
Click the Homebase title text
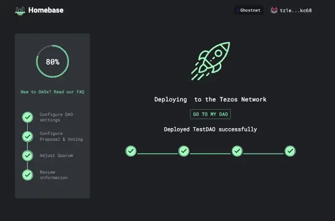(x=46, y=10)
